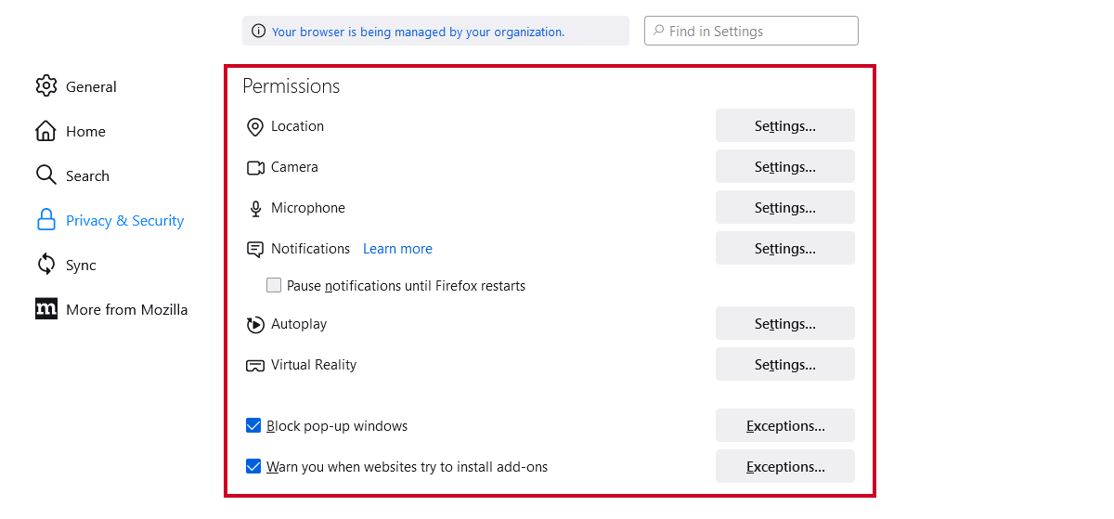Open Autoplay Settings
The width and height of the screenshot is (1114, 519).
(785, 324)
